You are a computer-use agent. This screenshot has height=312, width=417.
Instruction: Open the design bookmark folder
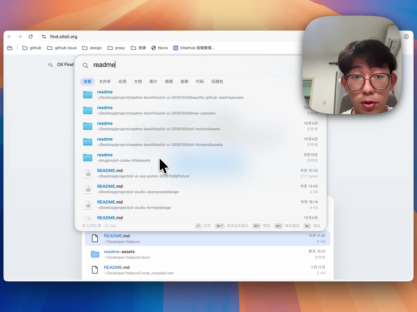[x=92, y=48]
